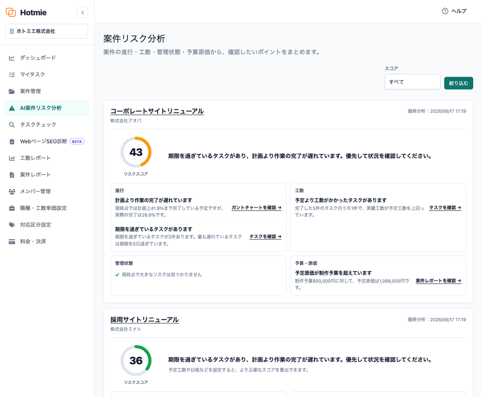
Task: Click the help question mark icon
Action: click(445, 11)
